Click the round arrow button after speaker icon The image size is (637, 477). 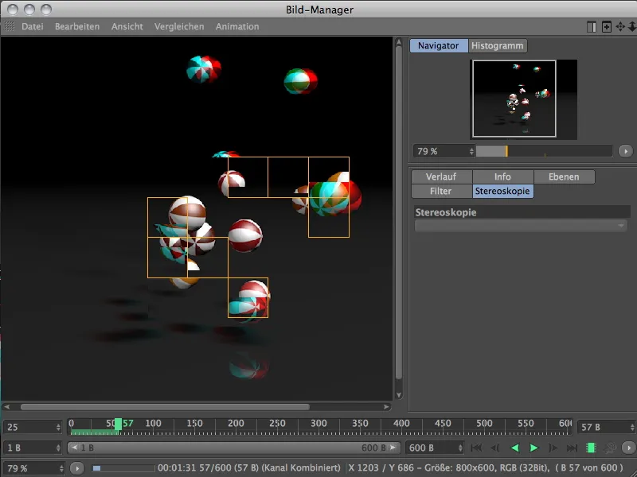coord(629,448)
